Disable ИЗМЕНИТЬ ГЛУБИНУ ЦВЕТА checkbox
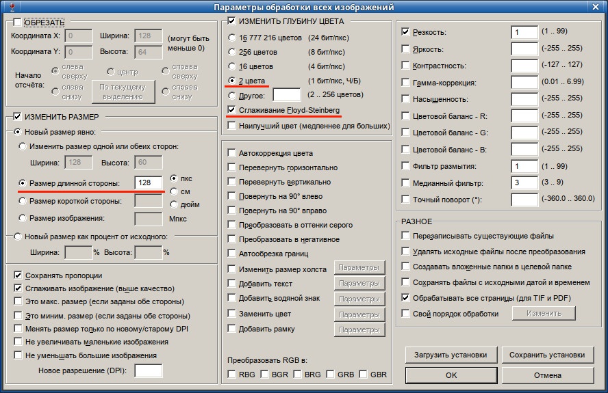The height and width of the screenshot is (393, 608). [x=231, y=21]
